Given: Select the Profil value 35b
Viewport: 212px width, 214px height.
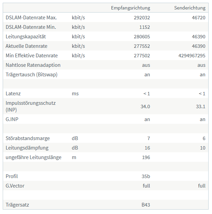Looking at the screenshot, I should [146, 176].
